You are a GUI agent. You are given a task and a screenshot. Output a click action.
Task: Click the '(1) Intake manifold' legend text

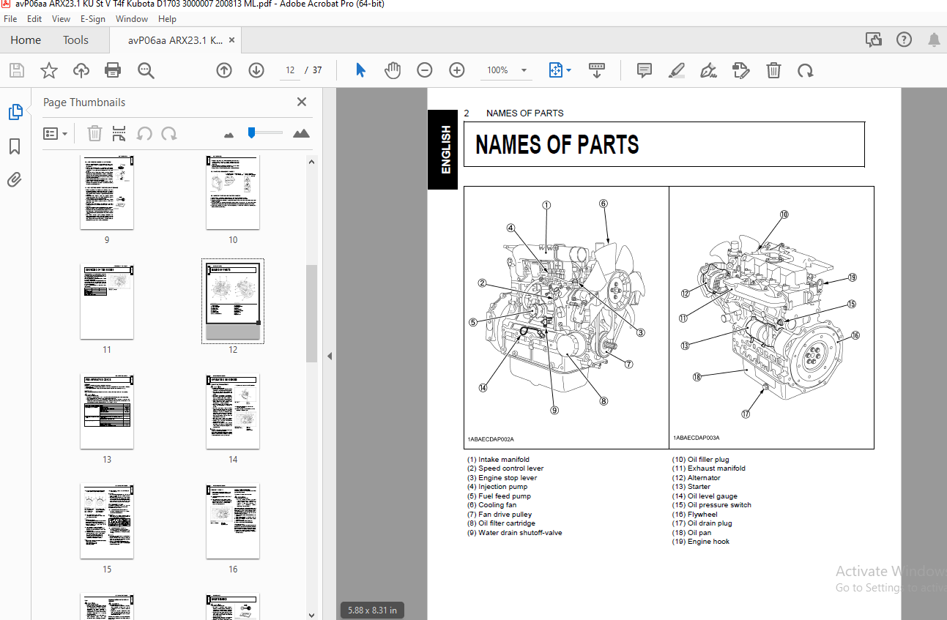tap(498, 460)
